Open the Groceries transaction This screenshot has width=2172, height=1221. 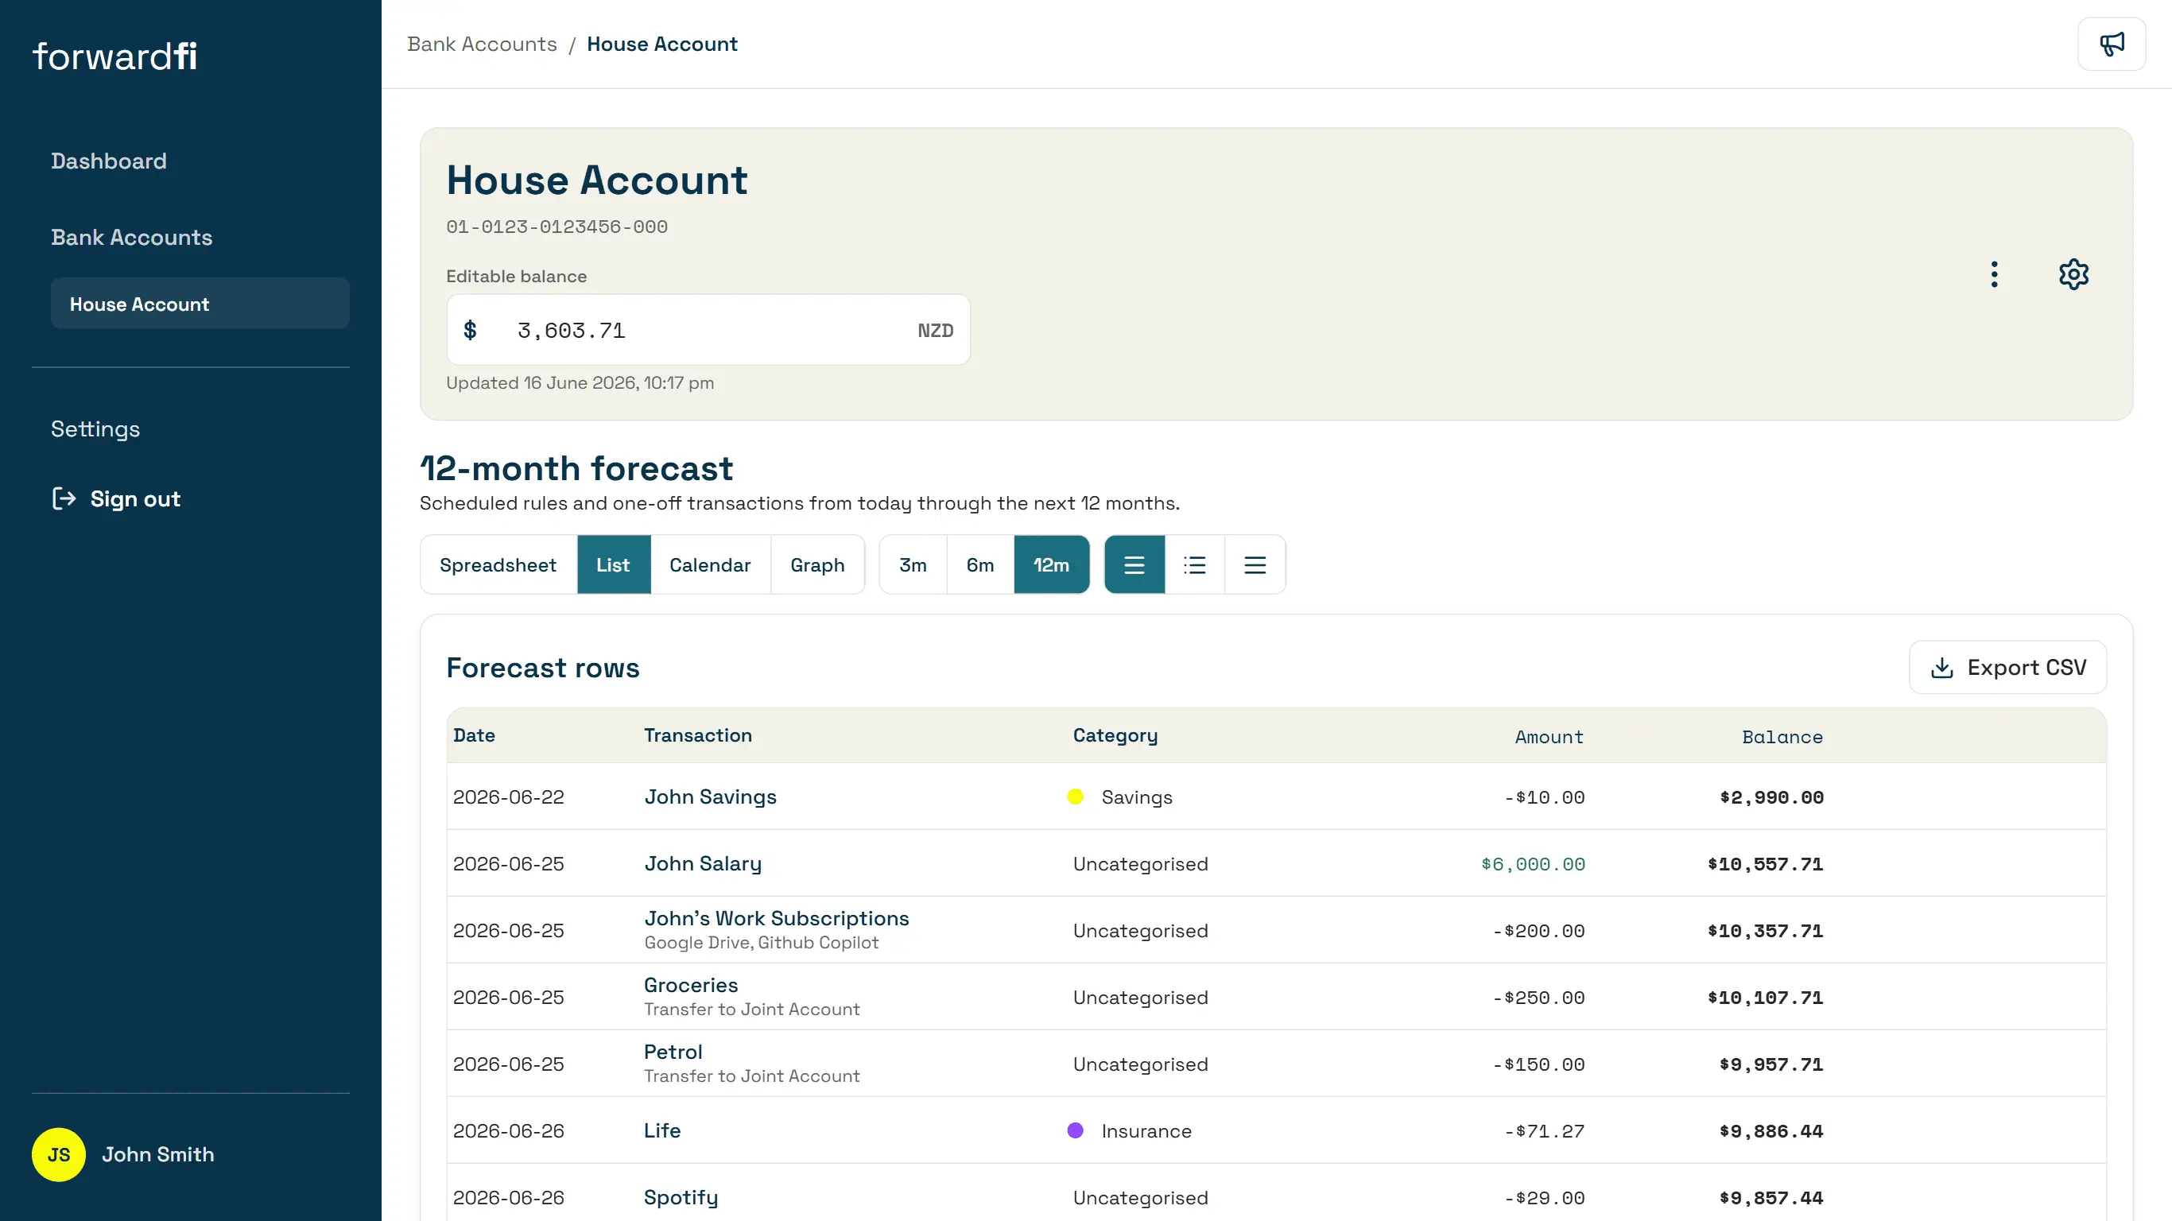[x=691, y=985]
